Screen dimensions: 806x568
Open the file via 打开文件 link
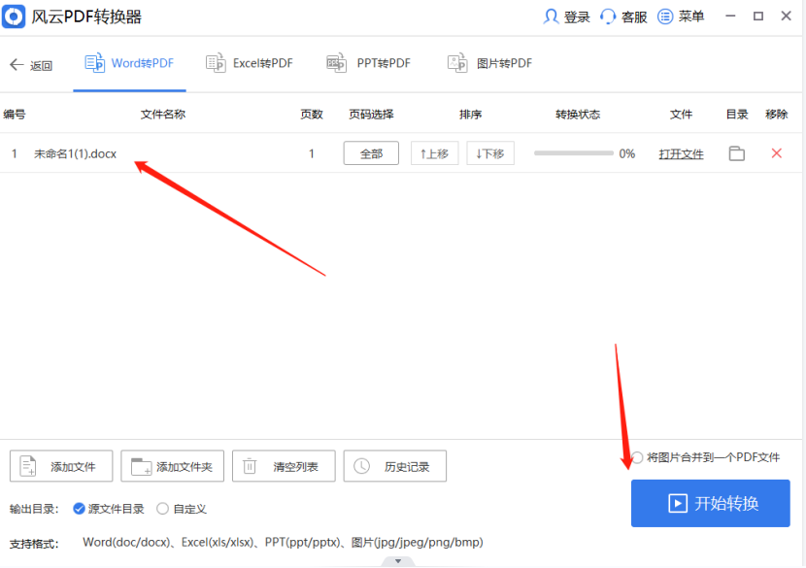tap(681, 153)
